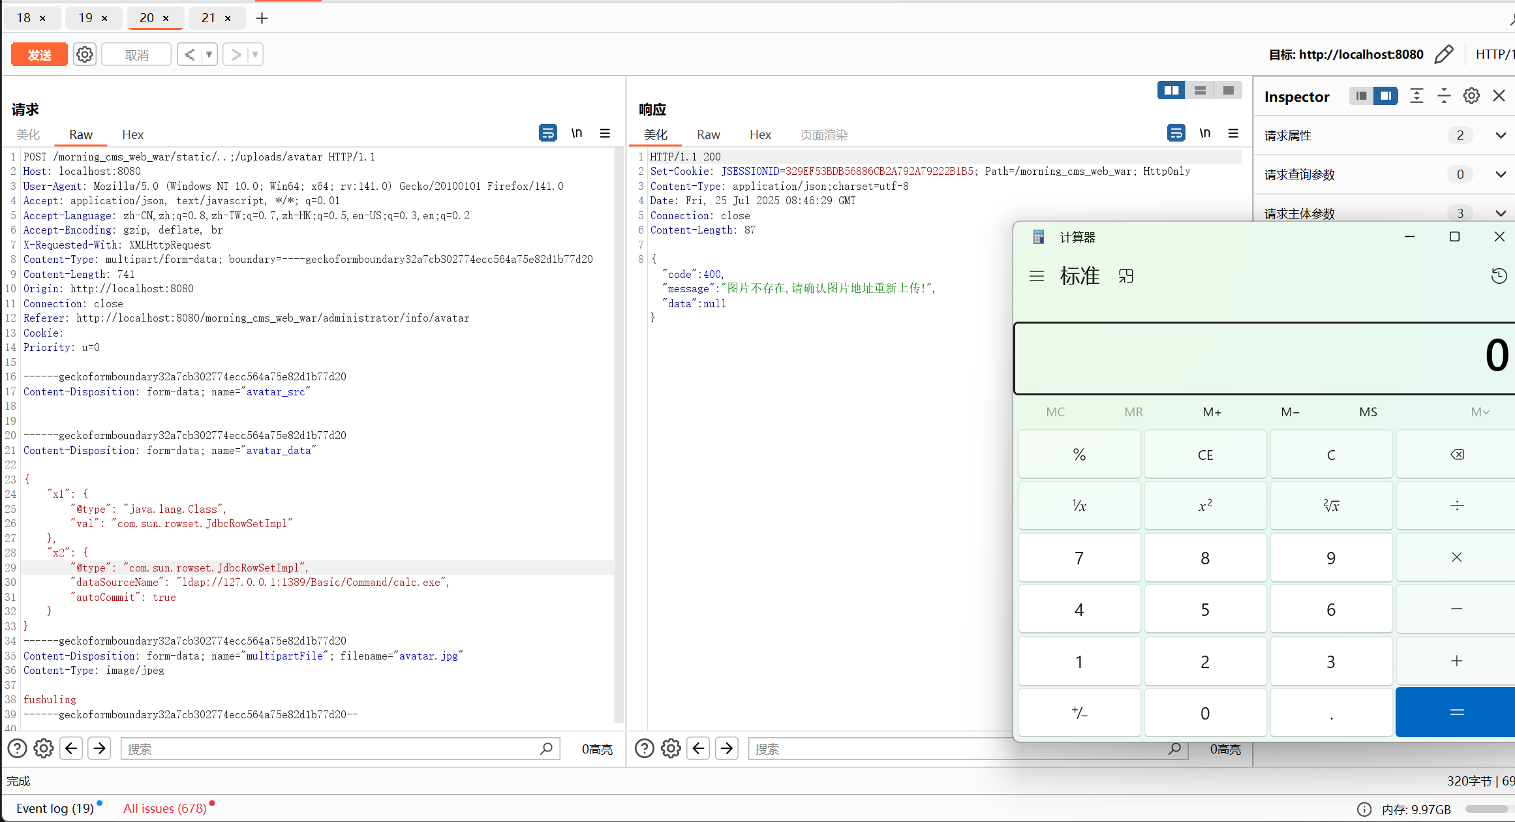
Task: Open history dropdown beside back arrow
Action: tap(209, 55)
